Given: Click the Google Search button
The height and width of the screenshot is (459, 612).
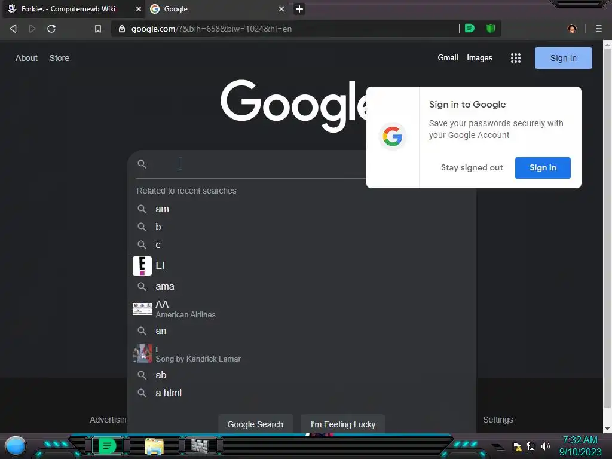Looking at the screenshot, I should (x=255, y=424).
